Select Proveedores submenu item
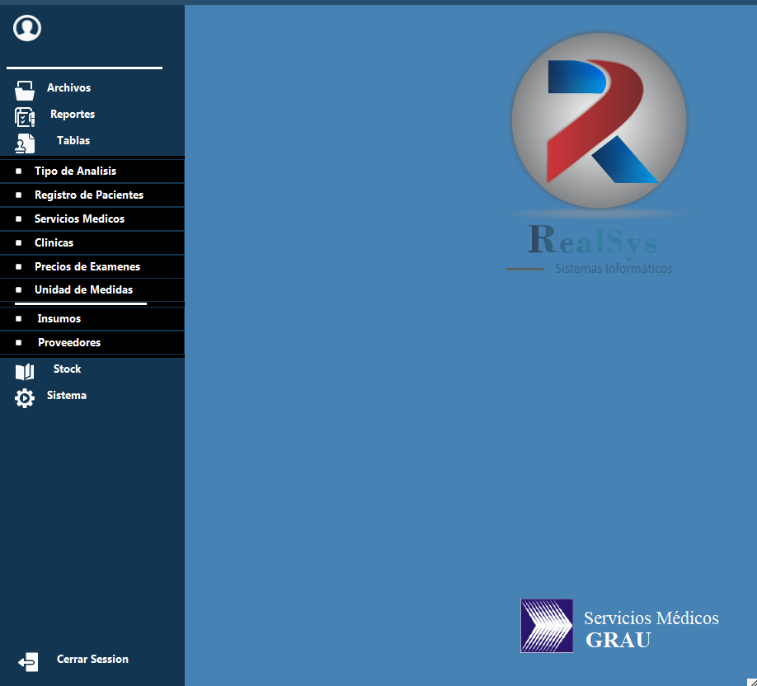 click(92, 343)
